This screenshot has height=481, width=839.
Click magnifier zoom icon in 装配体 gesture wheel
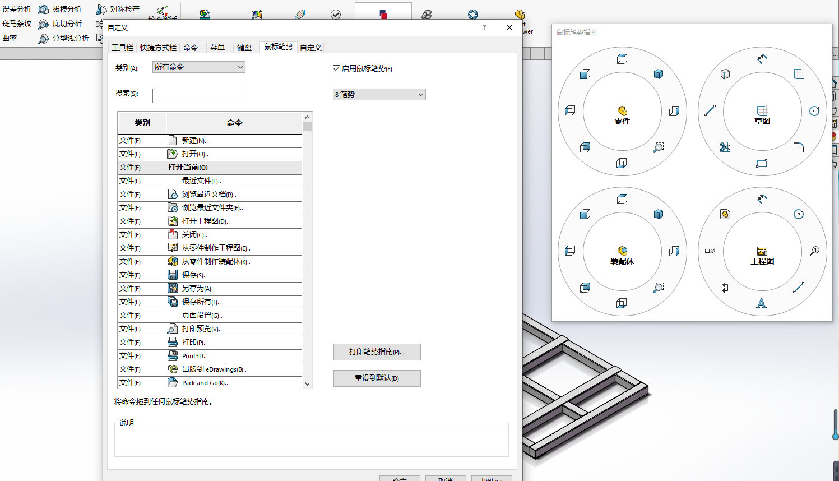pos(659,288)
